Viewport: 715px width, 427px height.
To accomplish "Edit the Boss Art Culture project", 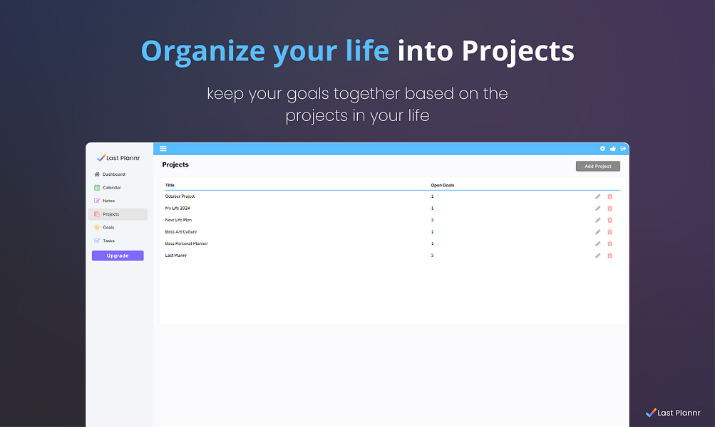I will [x=598, y=232].
